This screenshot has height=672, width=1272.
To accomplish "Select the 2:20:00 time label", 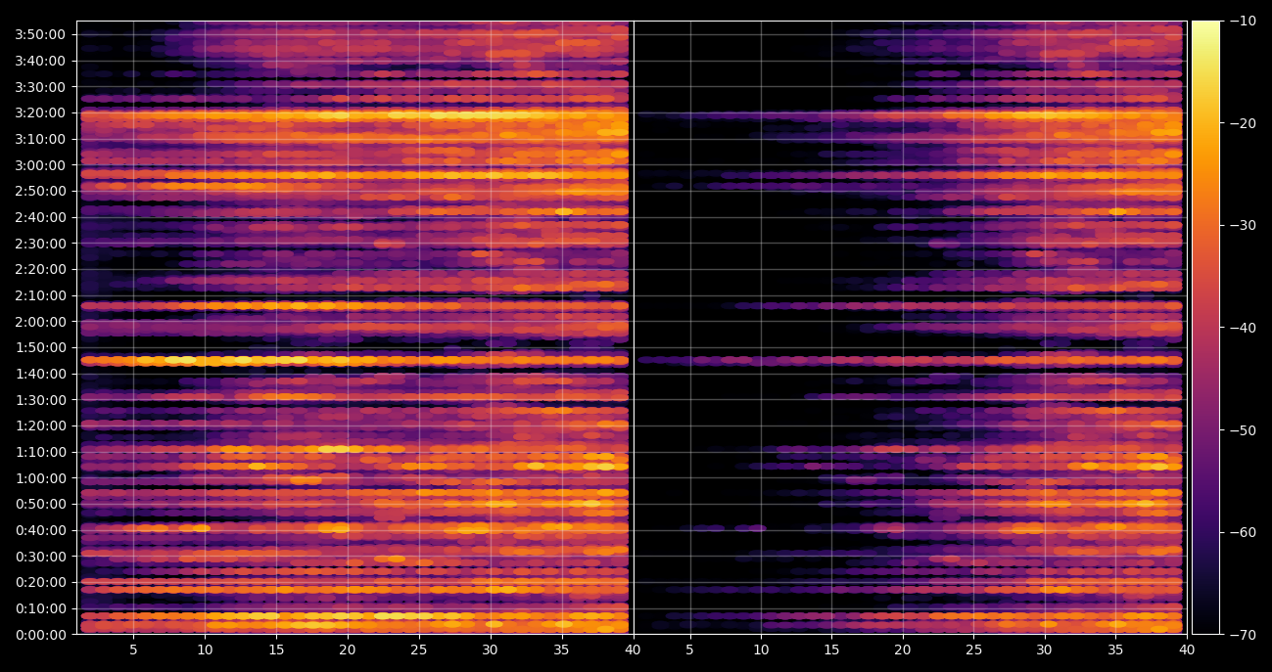I will (41, 269).
